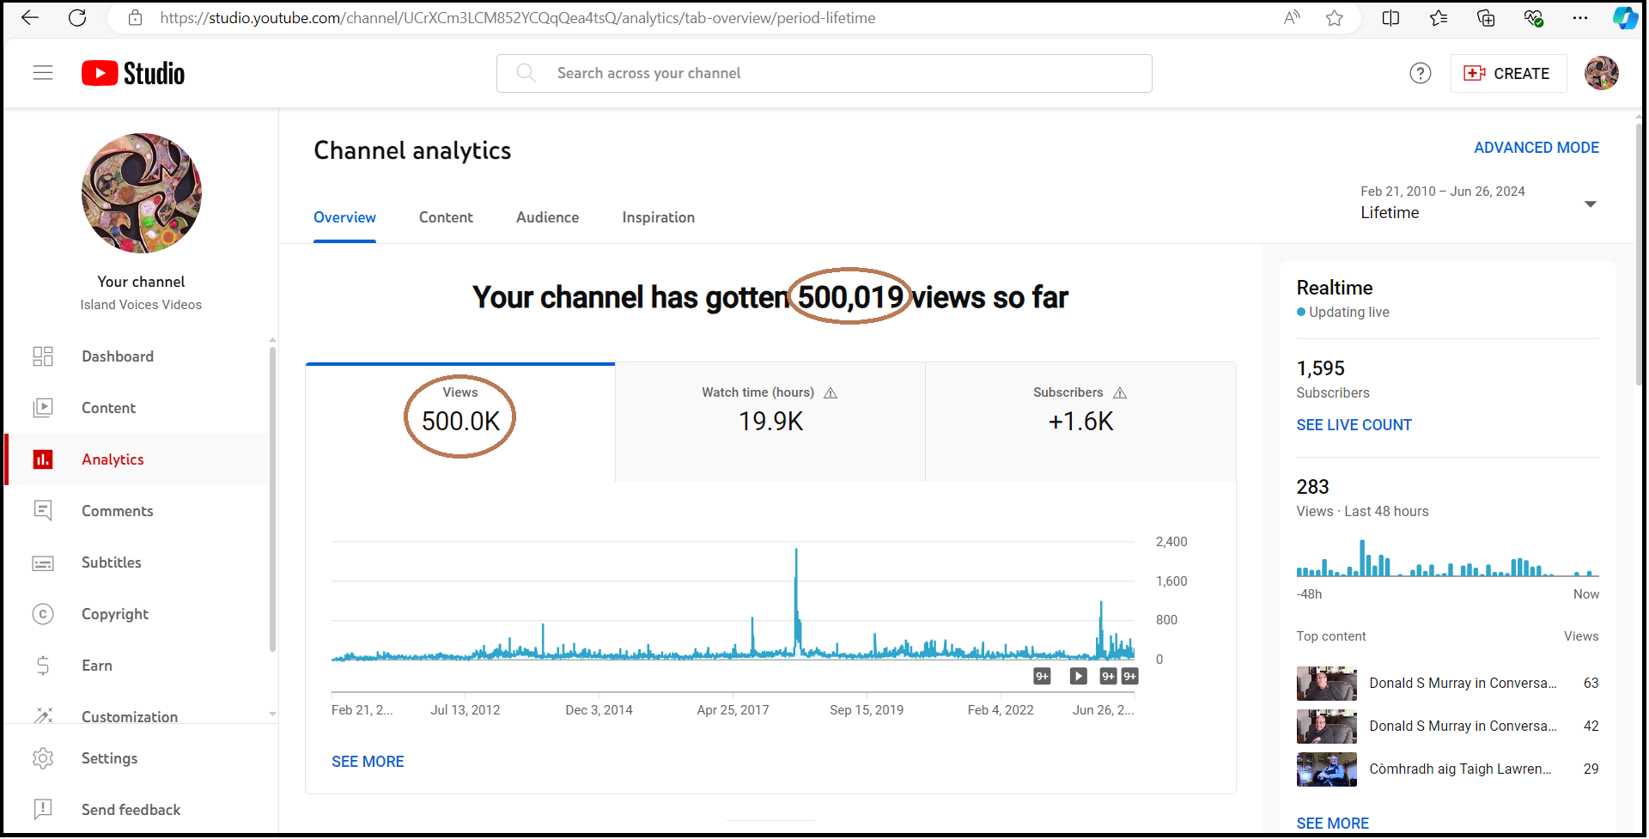Open the Còmhradh aig Taigh video thumbnail

tap(1326, 769)
